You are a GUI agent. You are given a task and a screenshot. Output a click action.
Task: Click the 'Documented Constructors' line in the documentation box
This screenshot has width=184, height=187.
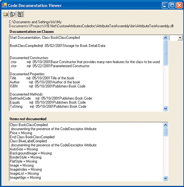point(29,58)
